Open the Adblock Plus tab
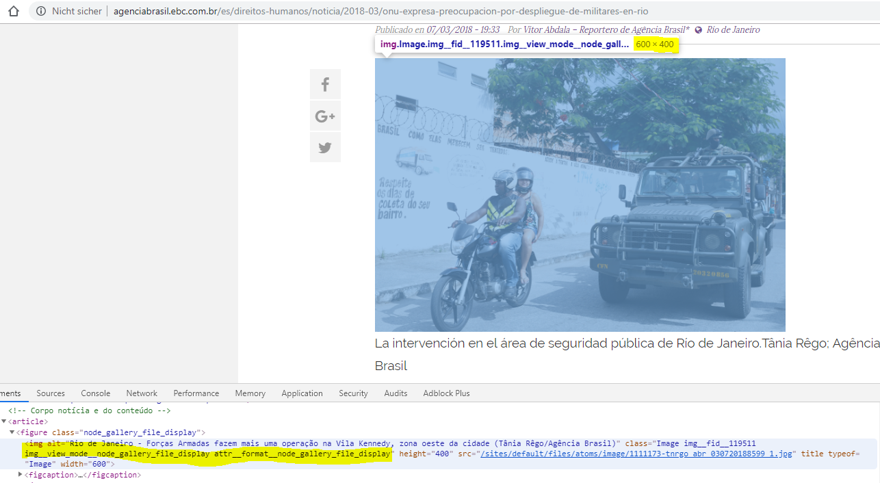 (x=446, y=393)
